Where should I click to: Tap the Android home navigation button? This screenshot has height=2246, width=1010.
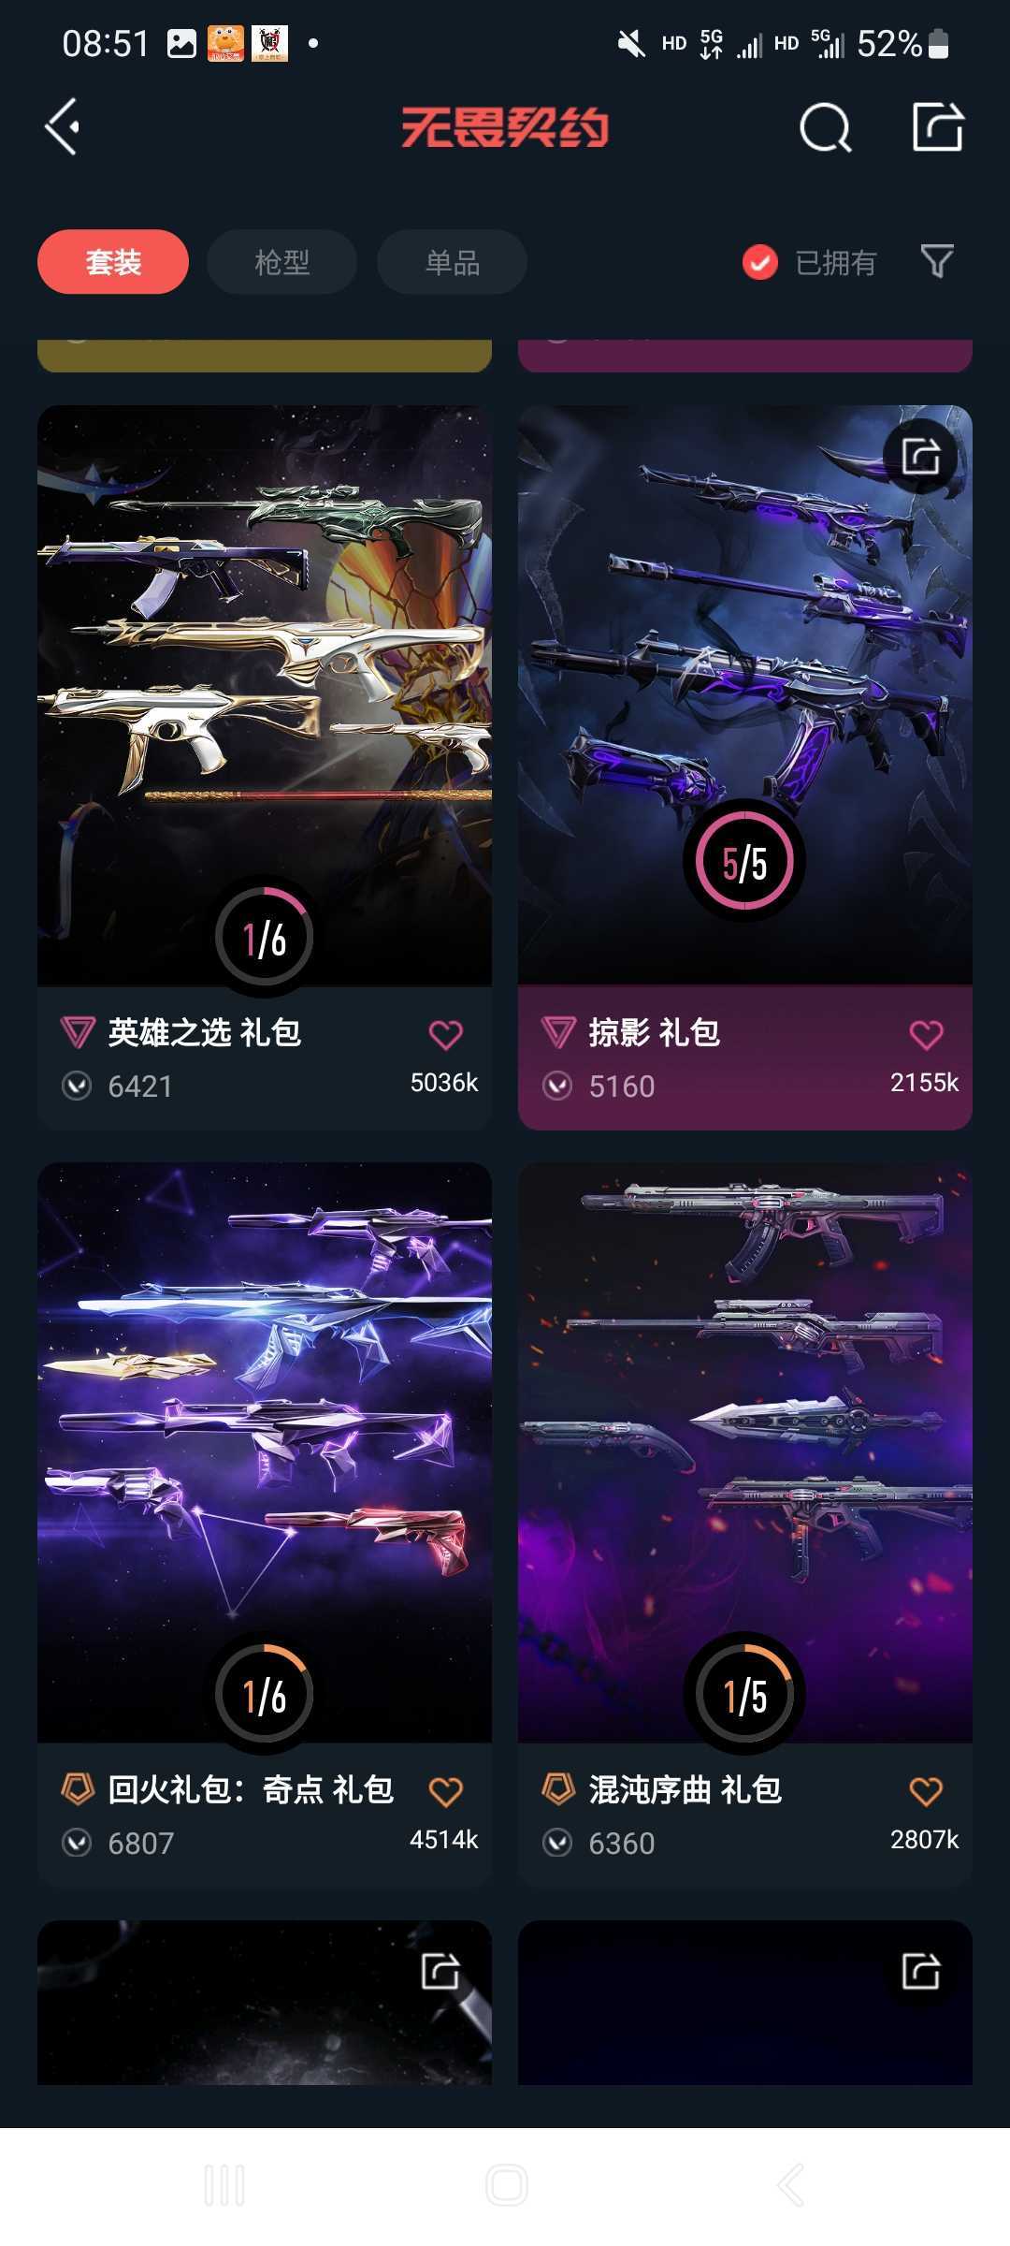click(506, 2186)
